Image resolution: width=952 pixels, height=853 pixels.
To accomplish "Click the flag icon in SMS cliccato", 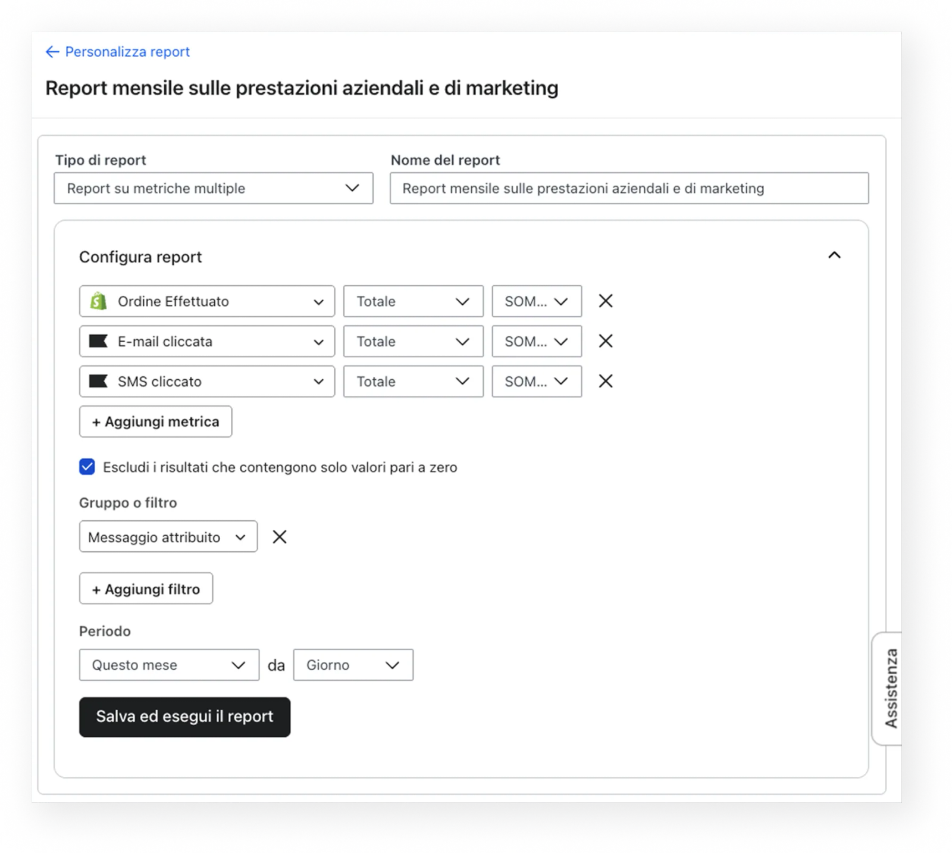I will click(x=98, y=381).
